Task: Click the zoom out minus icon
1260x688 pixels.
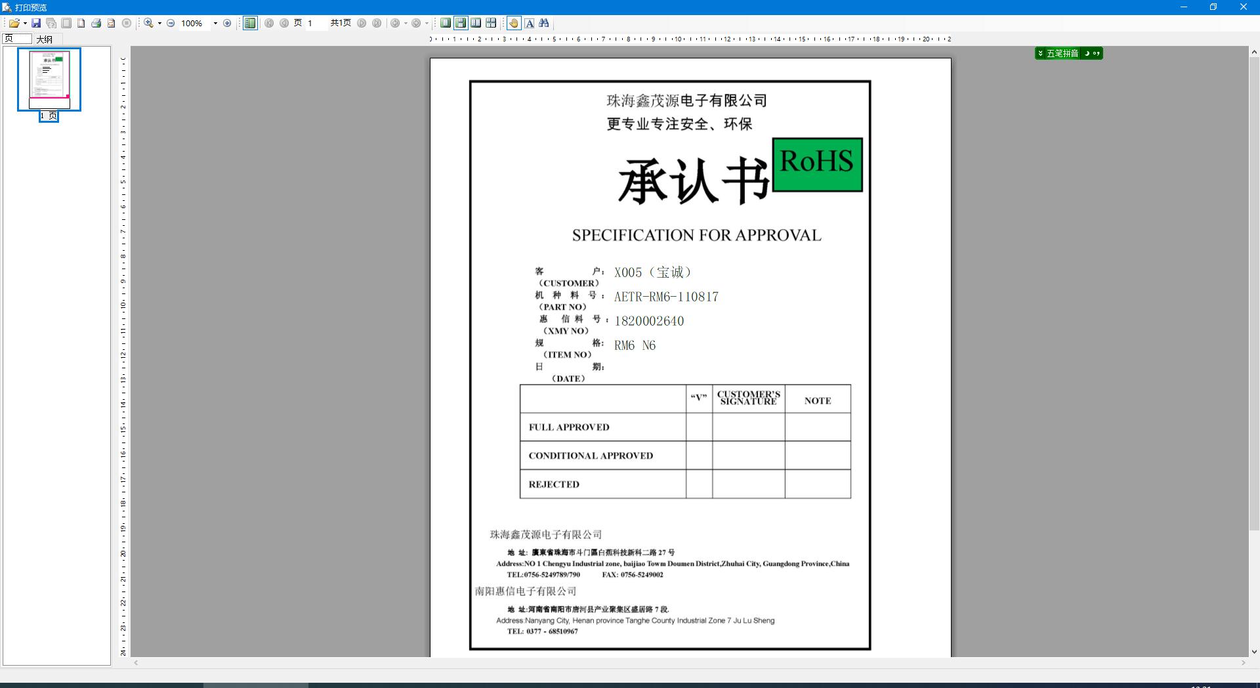Action: [x=171, y=23]
